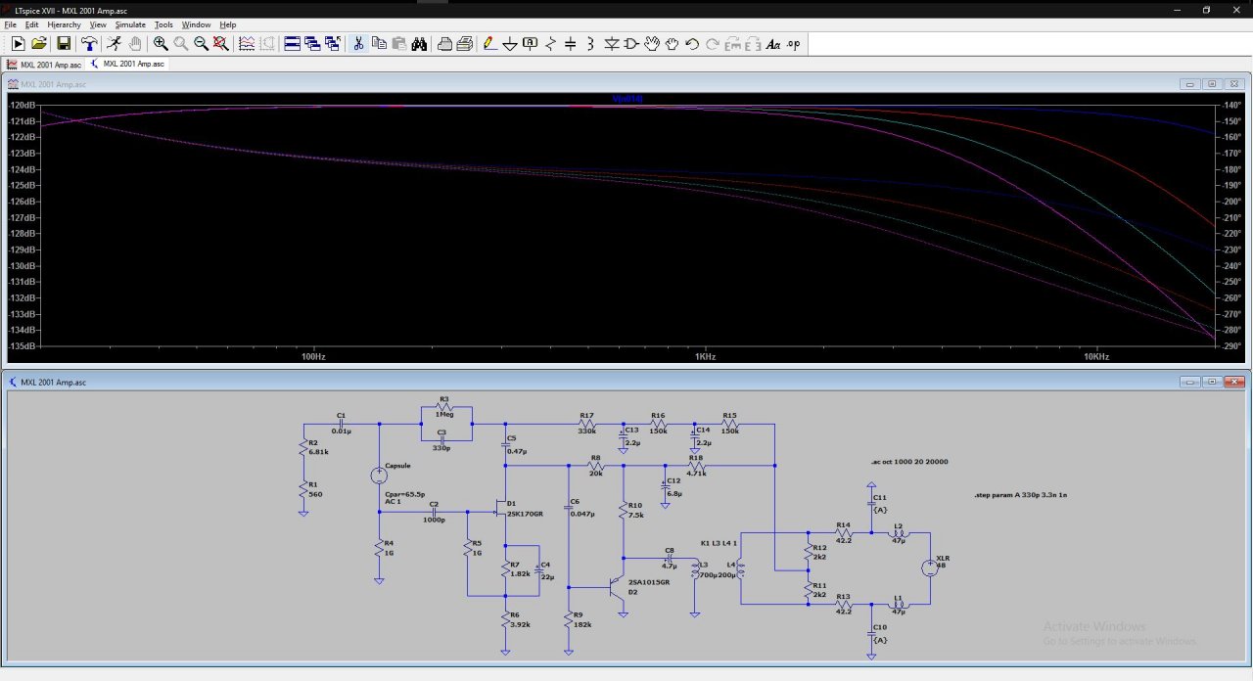Select the Pan tool in toolbar

point(180,44)
